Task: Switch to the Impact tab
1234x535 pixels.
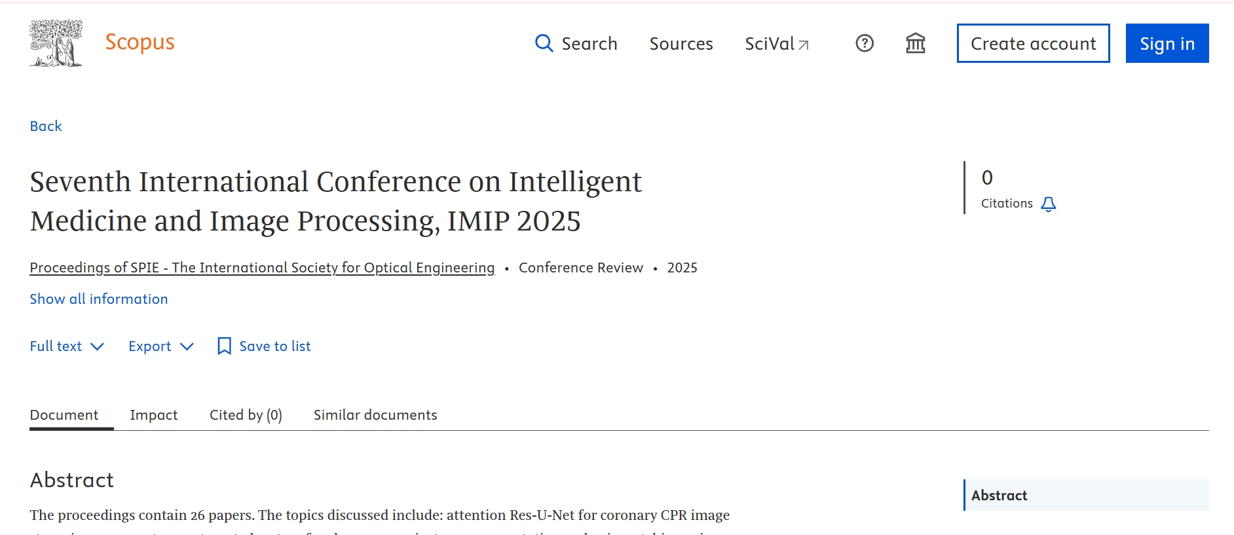Action: (154, 415)
